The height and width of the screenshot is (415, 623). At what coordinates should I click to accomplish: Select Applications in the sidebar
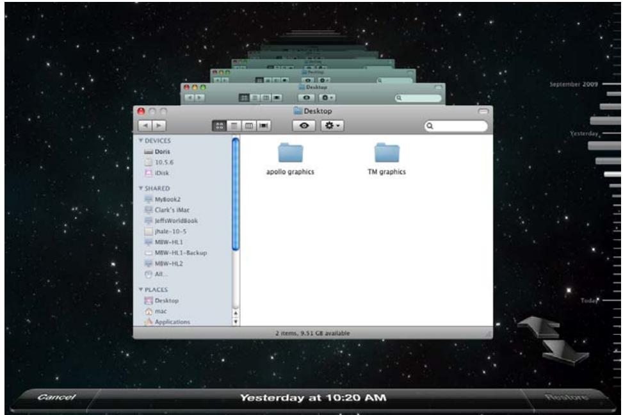[167, 322]
